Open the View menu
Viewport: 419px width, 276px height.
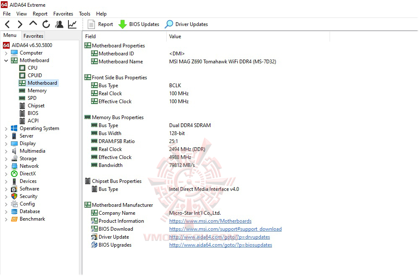pos(21,13)
